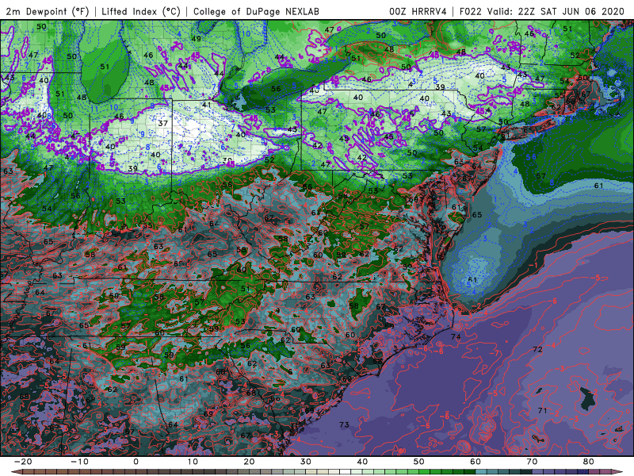Click the '10' tick label on the color scale

tap(193, 462)
